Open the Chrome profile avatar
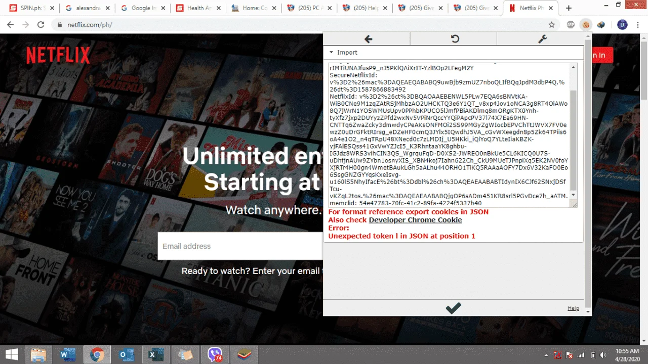 pyautogui.click(x=622, y=24)
